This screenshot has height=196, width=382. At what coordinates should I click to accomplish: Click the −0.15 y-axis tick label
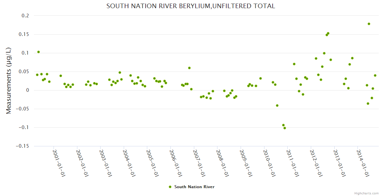tap(22, 146)
